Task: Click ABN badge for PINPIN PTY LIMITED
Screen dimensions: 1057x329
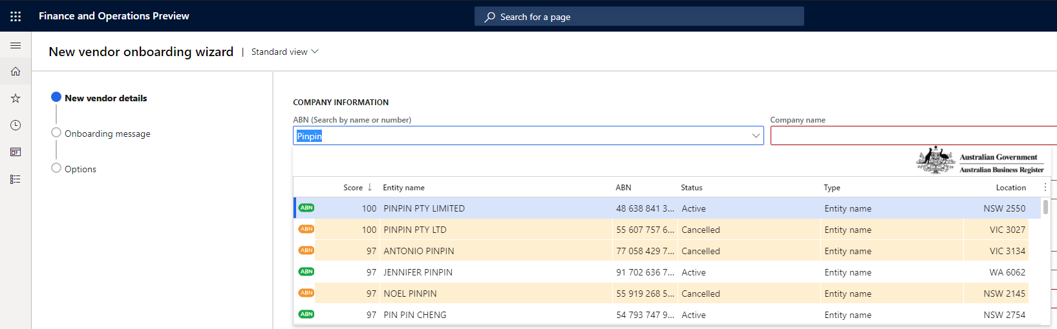Action: (x=306, y=208)
